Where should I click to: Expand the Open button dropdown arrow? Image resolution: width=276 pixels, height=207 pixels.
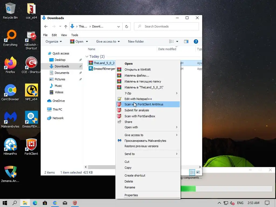coord(87,42)
